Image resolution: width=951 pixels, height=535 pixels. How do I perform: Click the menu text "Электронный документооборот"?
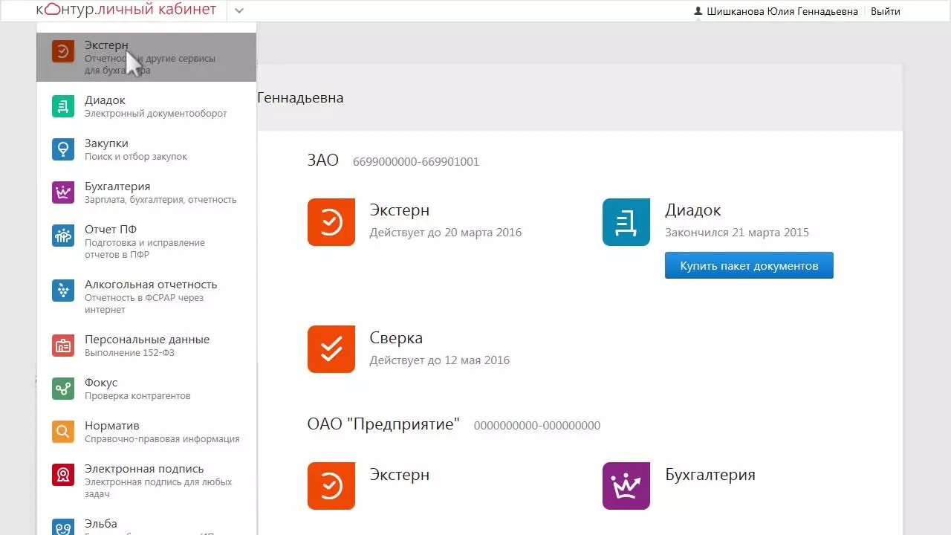pos(156,114)
